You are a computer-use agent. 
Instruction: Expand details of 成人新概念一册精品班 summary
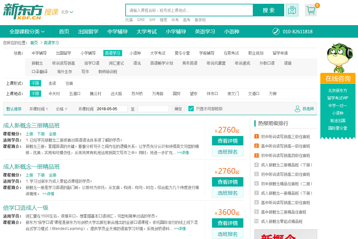point(48,194)
